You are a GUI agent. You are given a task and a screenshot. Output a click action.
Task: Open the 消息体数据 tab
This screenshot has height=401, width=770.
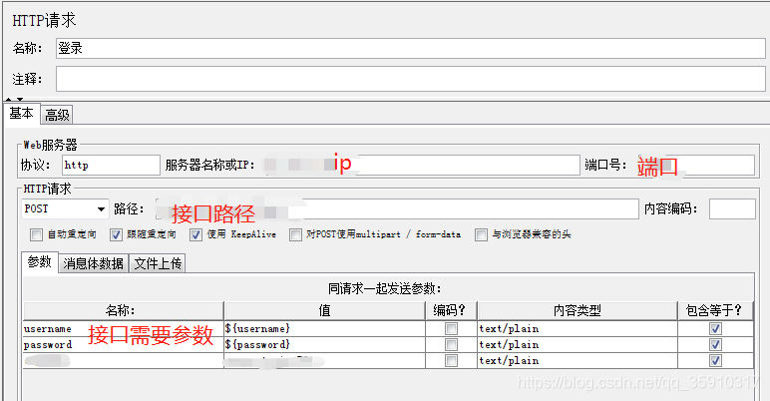[x=94, y=264]
